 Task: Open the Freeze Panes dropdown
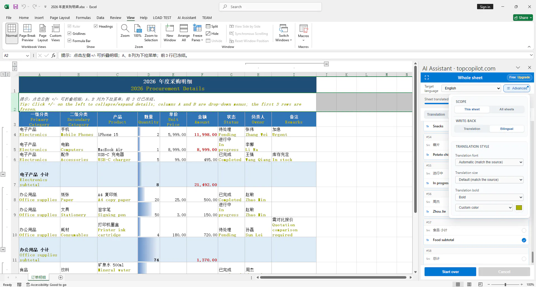(197, 33)
